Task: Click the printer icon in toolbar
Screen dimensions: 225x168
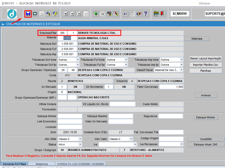Action: pyautogui.click(x=42, y=14)
